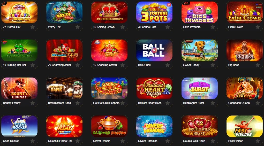
Task: Toggle favorite star for 3 Fortune Pots
Action: (168, 27)
